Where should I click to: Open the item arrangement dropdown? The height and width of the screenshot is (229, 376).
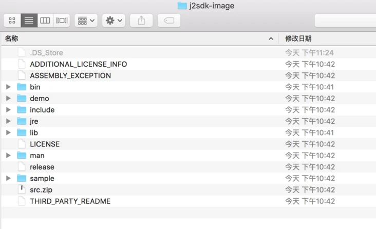tap(86, 21)
